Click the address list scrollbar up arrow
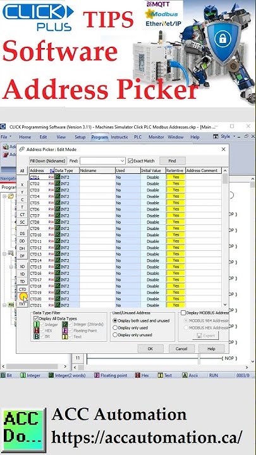This screenshot has height=455, width=256. [225, 171]
